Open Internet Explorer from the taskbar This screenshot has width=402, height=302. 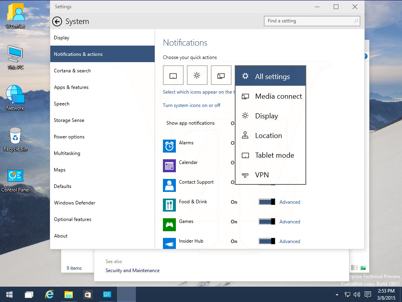point(49,294)
